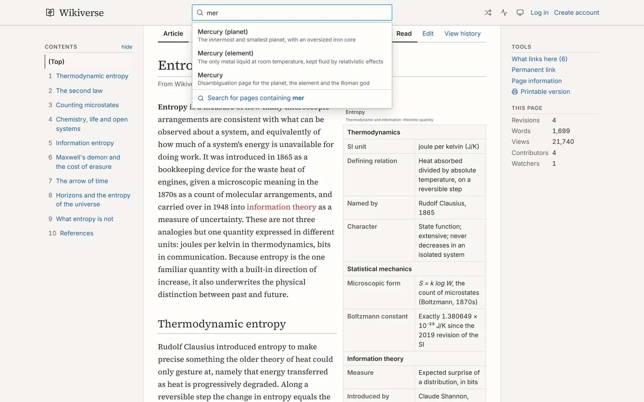Open Maxwell's demon and the cost of erasure
Screen dimensions: 644x402
click(88, 162)
